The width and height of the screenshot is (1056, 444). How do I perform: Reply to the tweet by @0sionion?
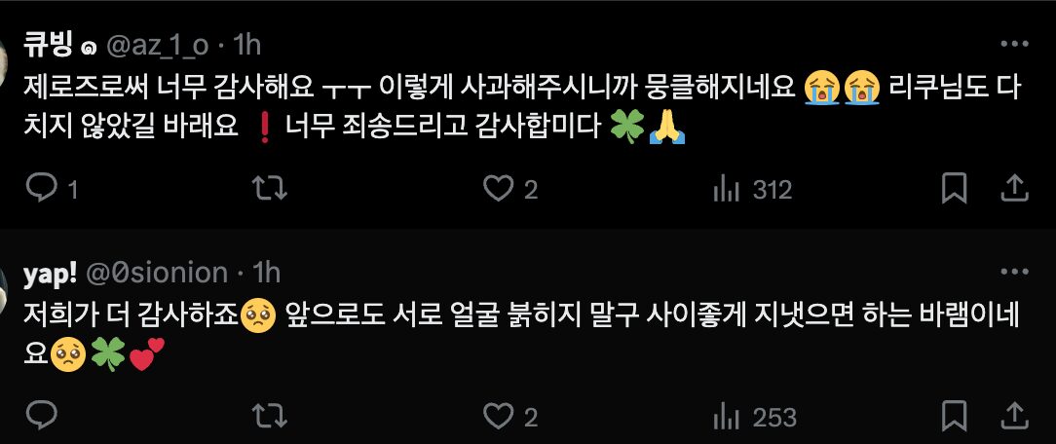(x=41, y=417)
